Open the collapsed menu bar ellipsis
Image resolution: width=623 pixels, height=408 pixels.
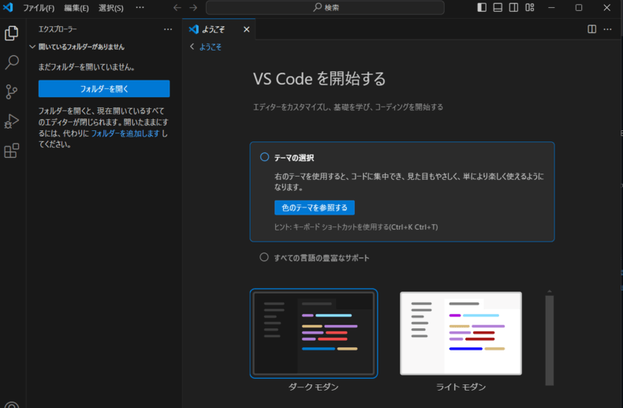pos(140,8)
